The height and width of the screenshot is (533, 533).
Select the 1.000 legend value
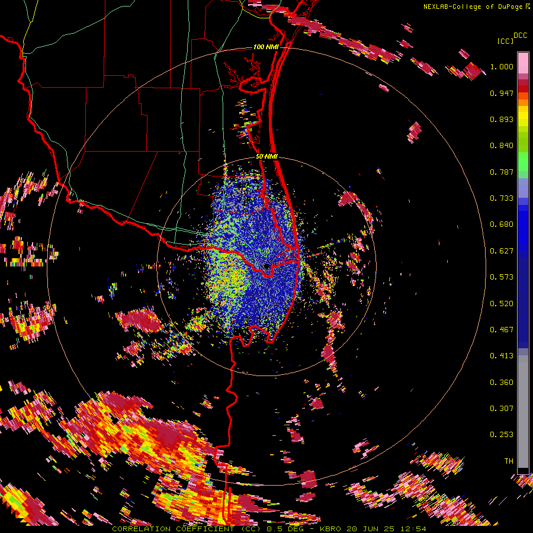(502, 66)
